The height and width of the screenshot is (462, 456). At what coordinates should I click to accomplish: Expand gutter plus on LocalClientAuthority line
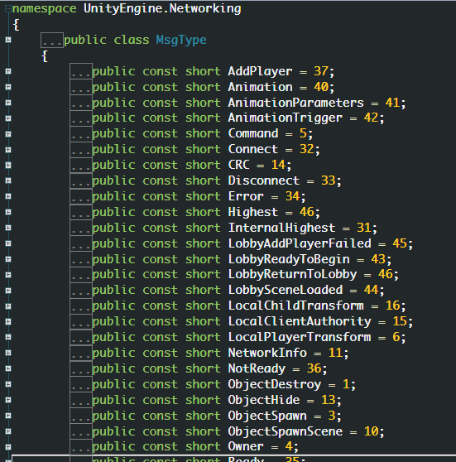(8, 321)
